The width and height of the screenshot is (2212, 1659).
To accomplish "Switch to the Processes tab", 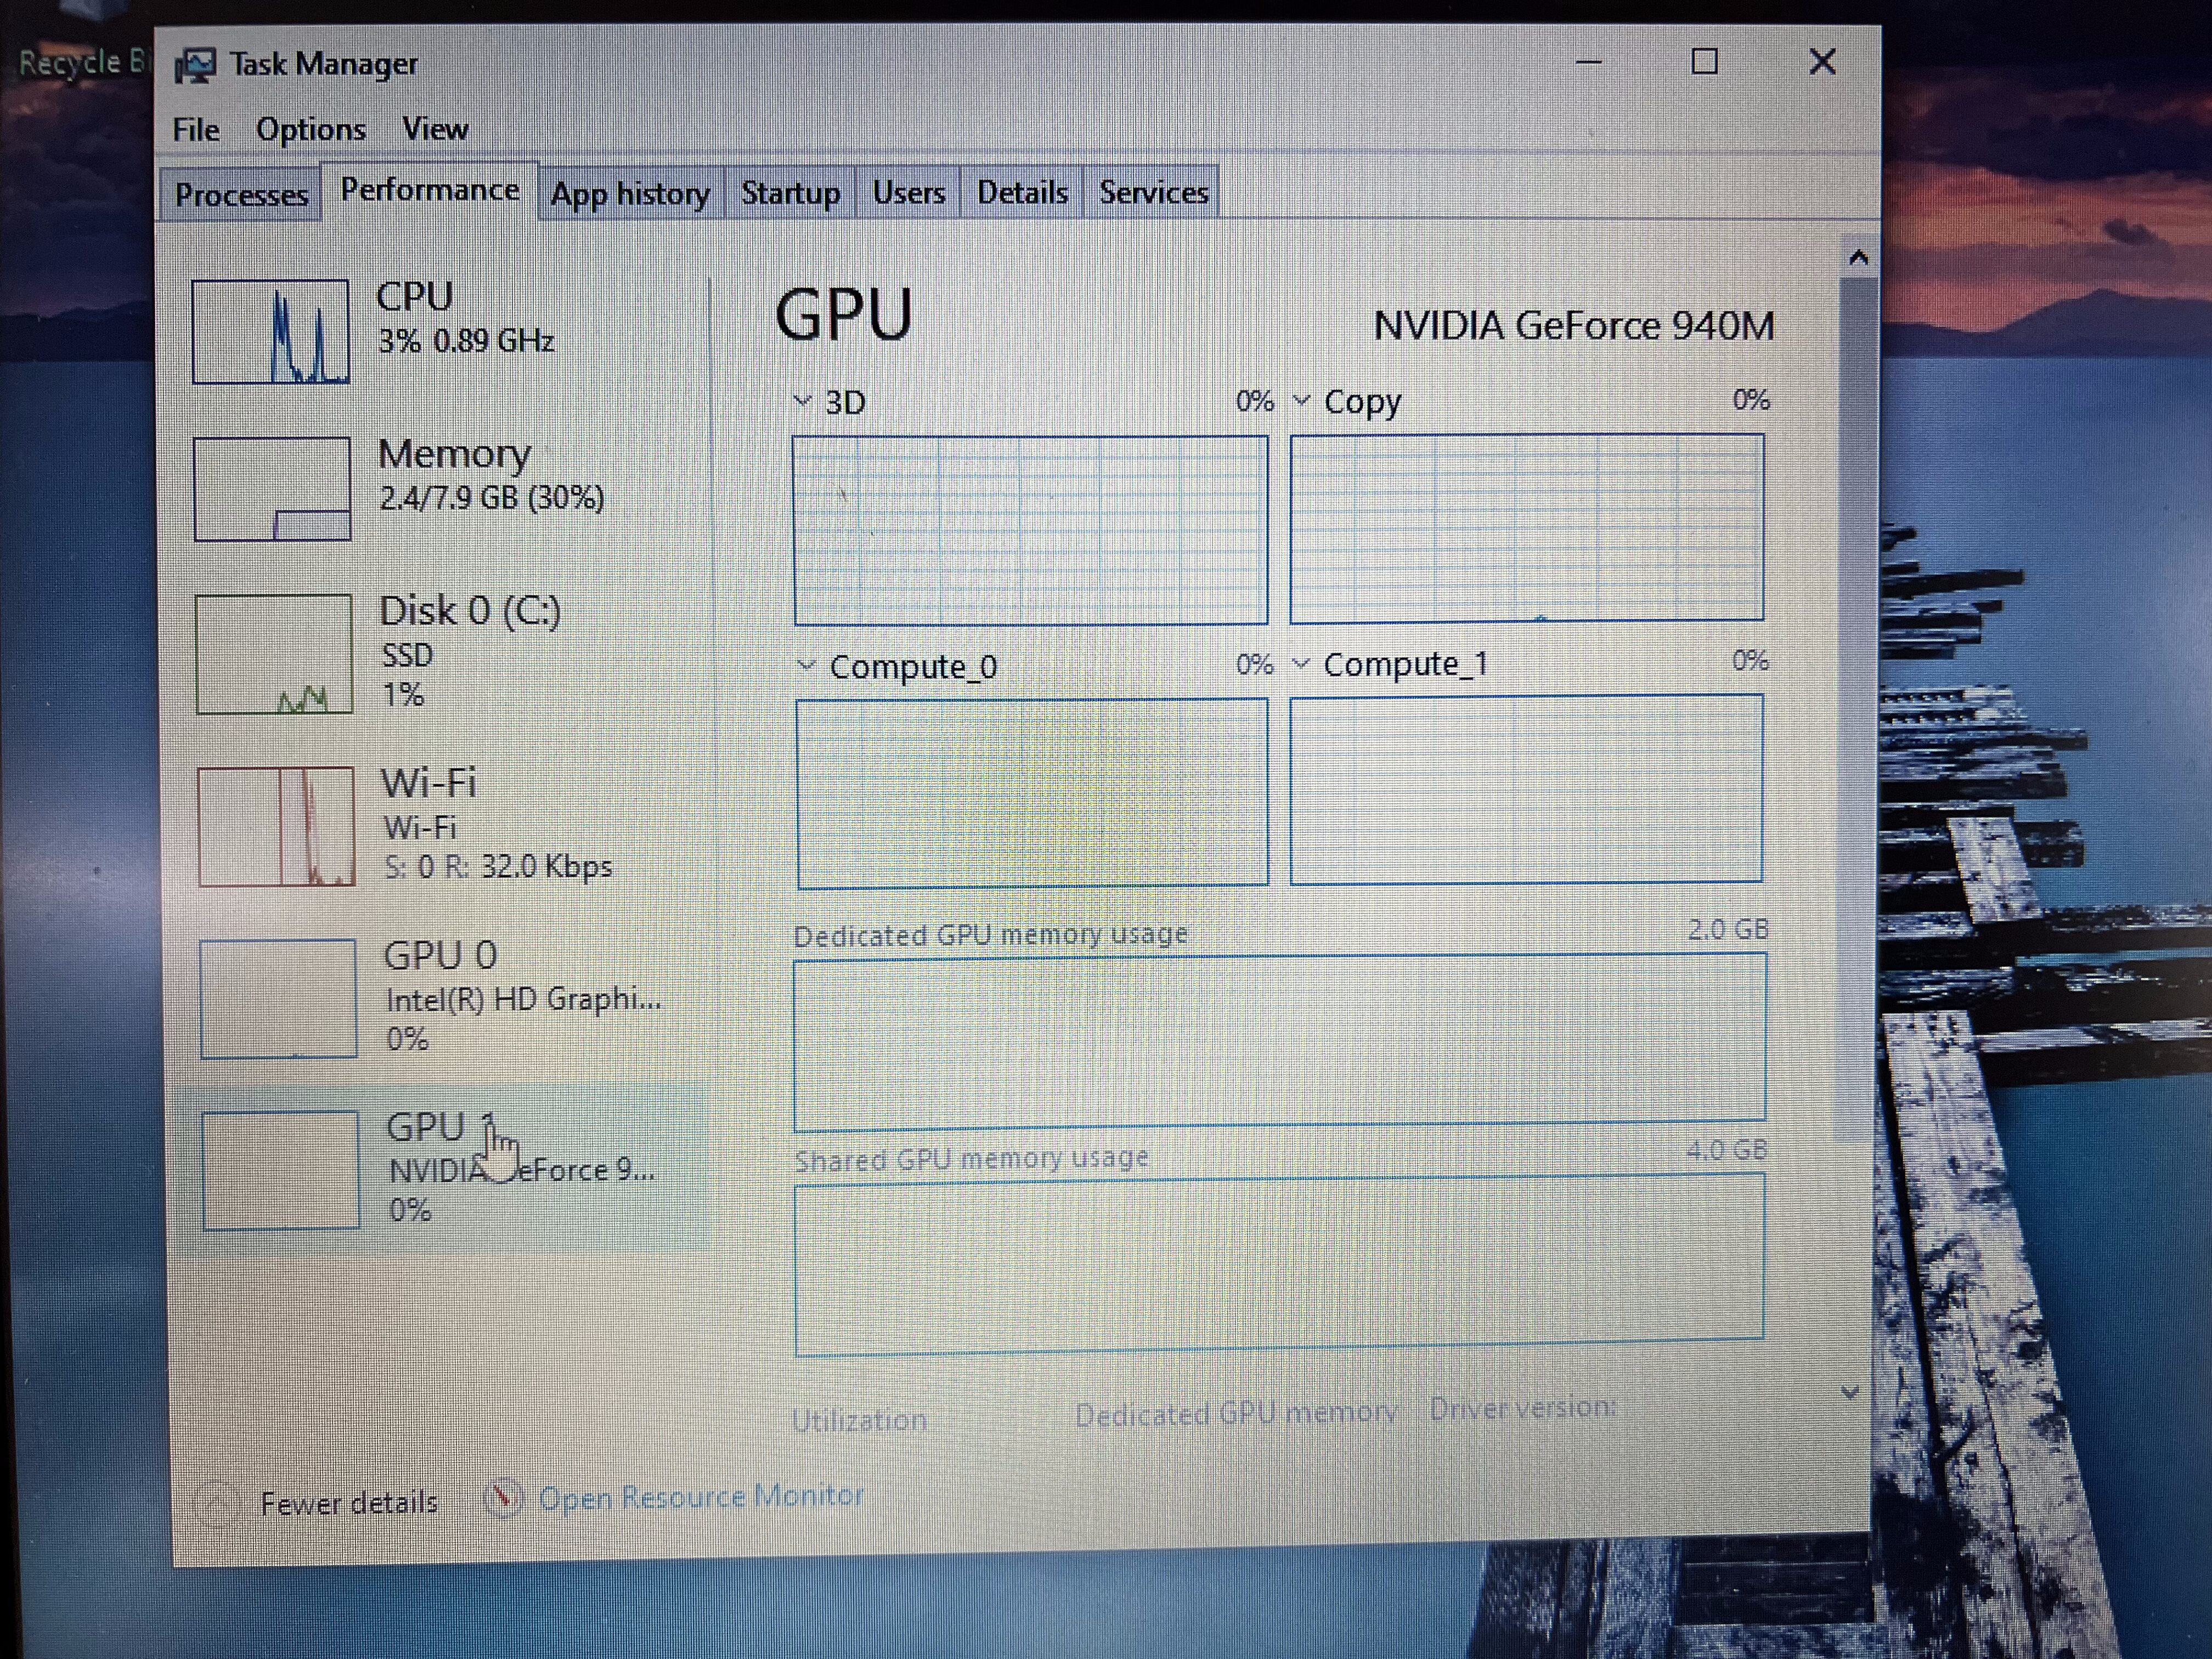I will 241,194.
